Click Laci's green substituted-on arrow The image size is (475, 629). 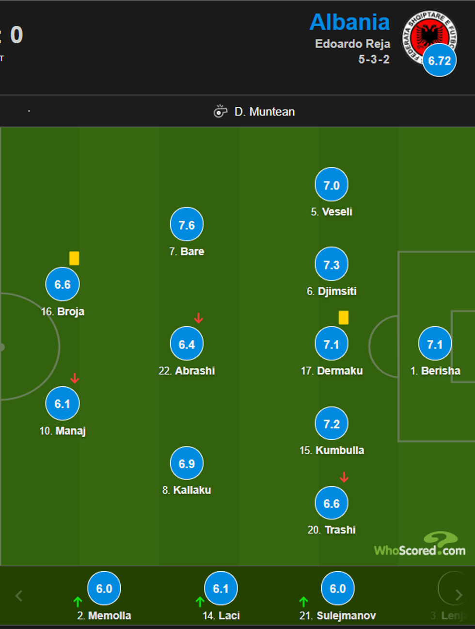(200, 602)
